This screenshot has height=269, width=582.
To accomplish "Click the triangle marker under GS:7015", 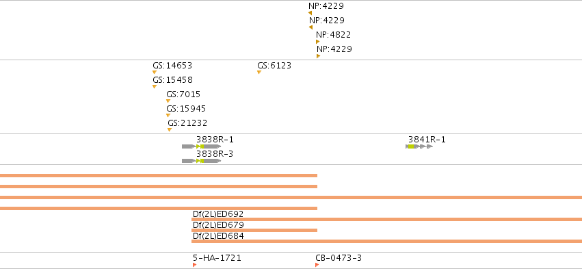I will coord(168,101).
